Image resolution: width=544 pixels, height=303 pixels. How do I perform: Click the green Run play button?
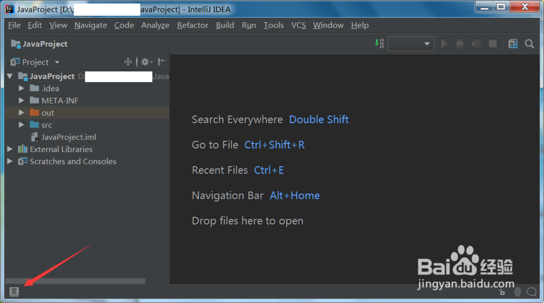[444, 44]
